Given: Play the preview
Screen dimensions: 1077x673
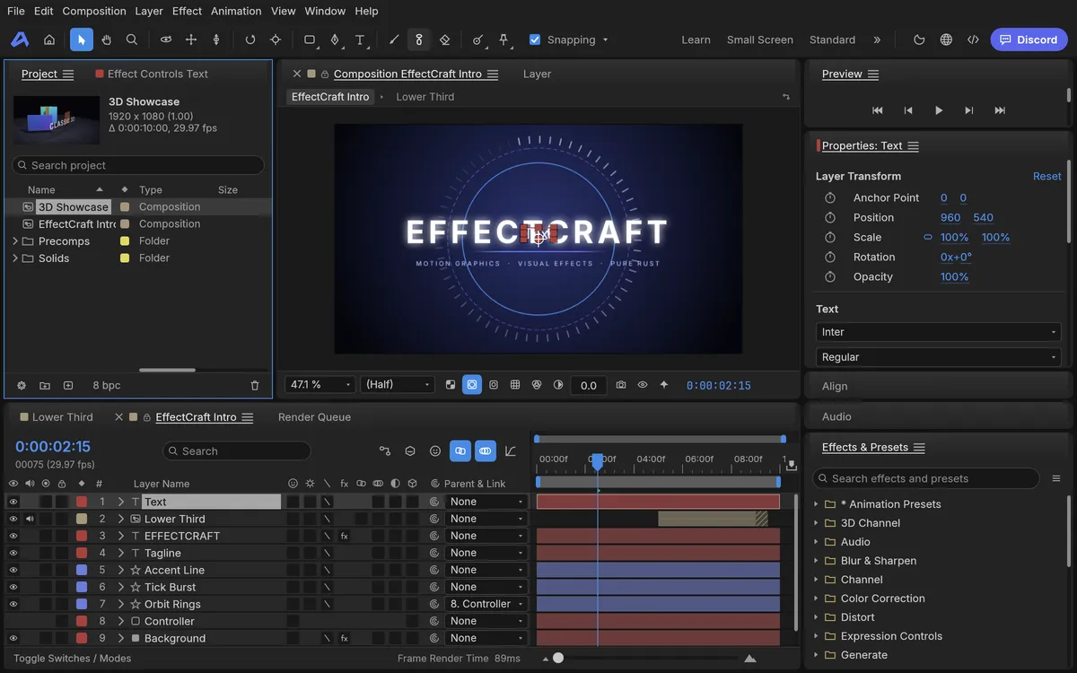Looking at the screenshot, I should [x=939, y=110].
